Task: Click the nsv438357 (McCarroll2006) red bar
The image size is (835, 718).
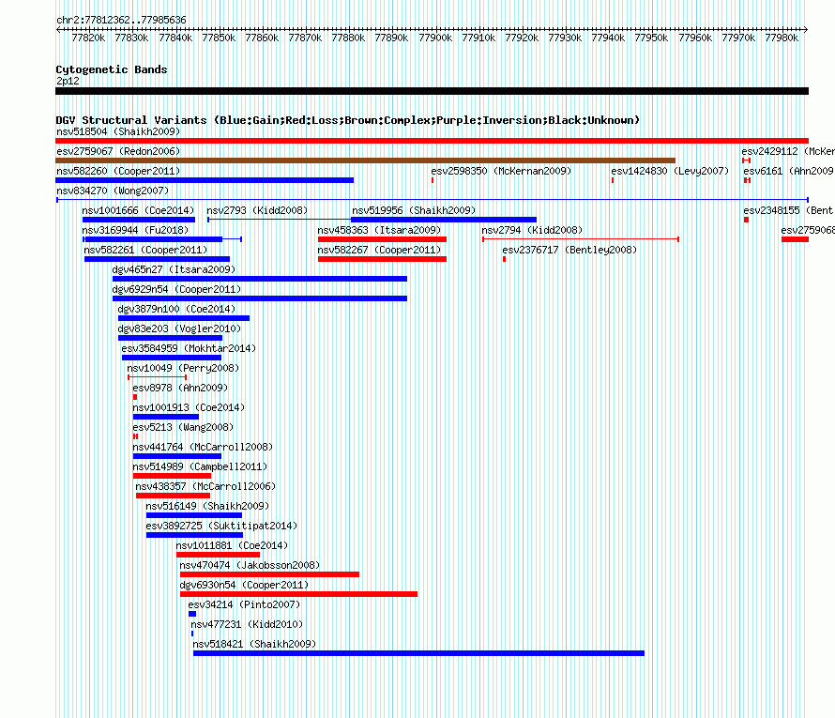Action: click(173, 496)
